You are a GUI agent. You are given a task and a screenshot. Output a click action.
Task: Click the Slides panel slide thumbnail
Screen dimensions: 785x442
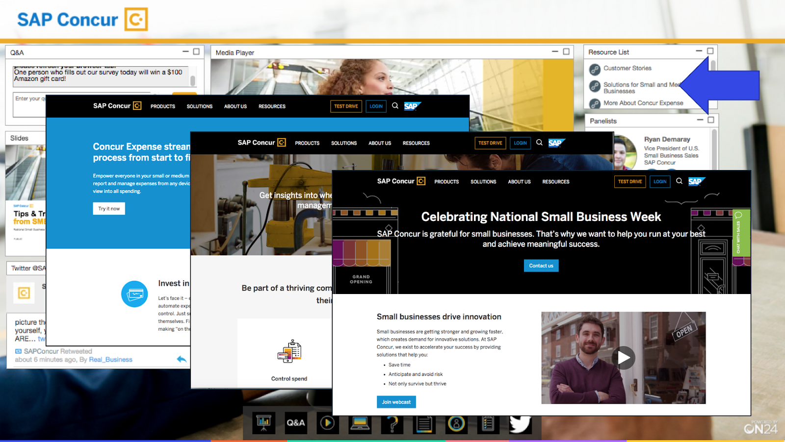pos(26,199)
